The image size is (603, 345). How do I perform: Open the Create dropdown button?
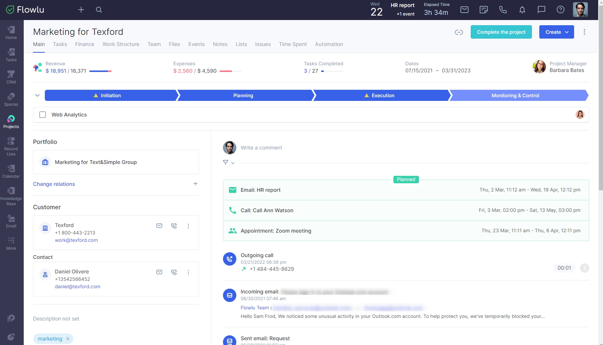(x=557, y=32)
